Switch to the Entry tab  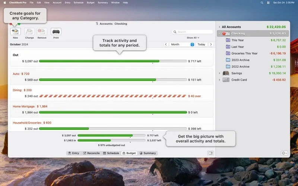coord(74,153)
